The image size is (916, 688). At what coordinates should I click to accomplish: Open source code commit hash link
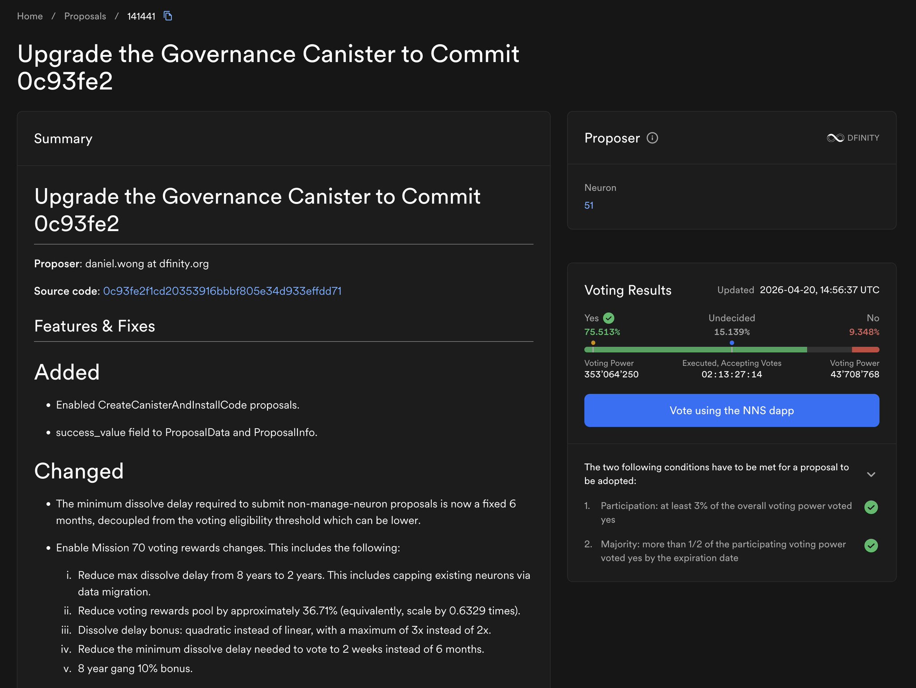coord(222,291)
